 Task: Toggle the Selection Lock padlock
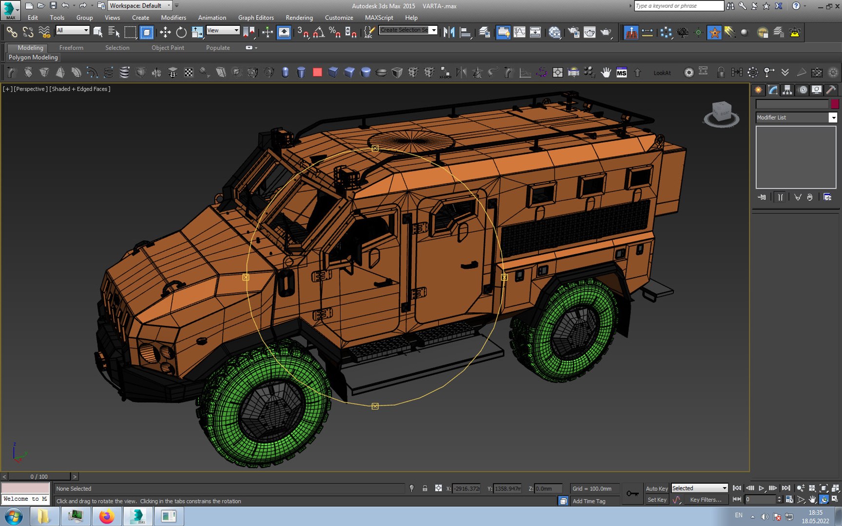[x=425, y=488]
